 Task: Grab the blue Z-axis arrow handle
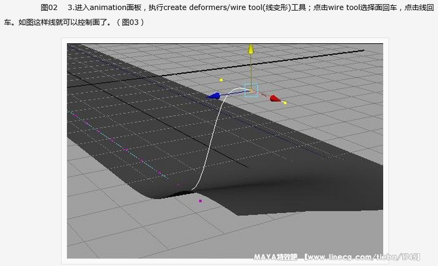(x=214, y=96)
